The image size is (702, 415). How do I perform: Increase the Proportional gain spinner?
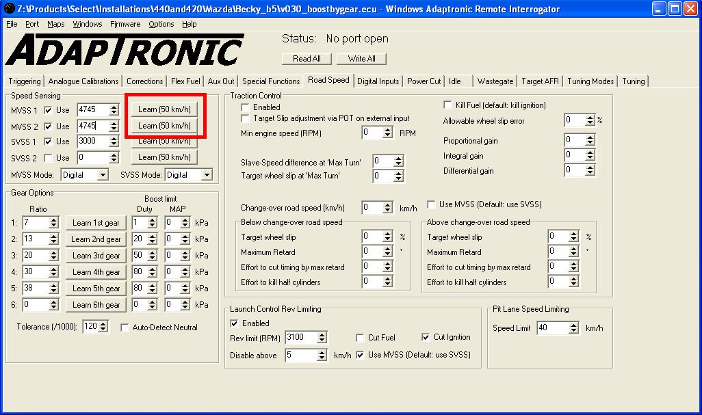[x=590, y=137]
